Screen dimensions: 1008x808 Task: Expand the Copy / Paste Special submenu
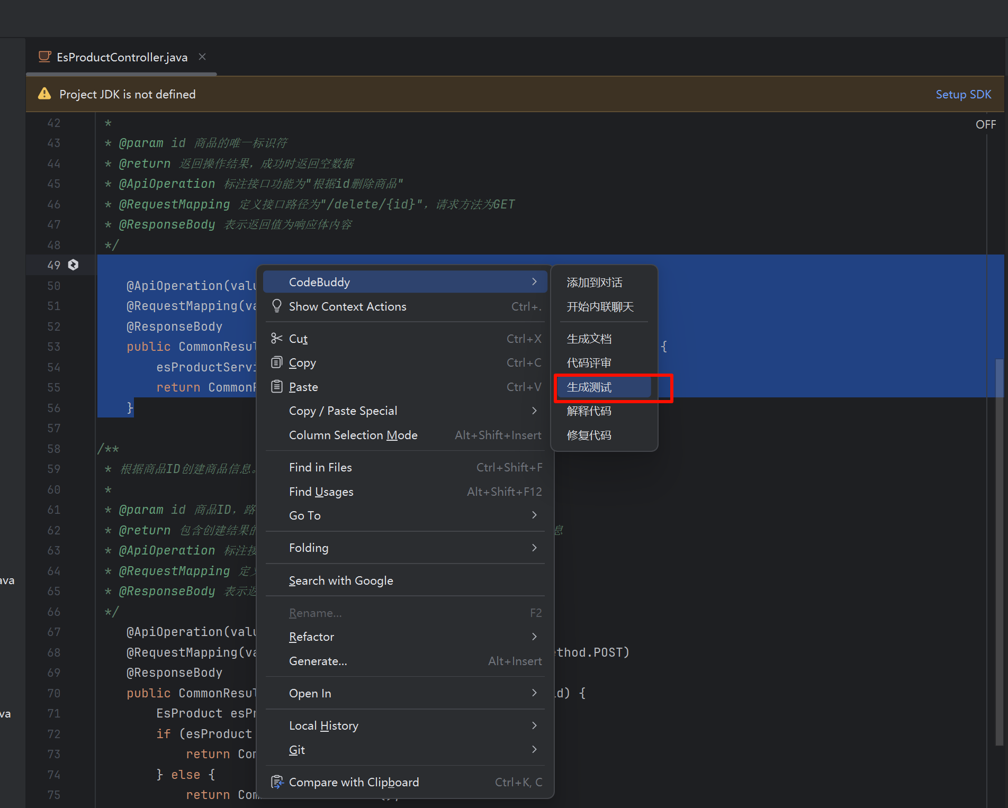point(534,411)
